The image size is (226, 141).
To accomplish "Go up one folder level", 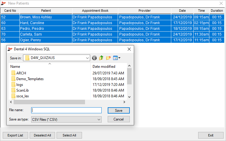I will pyautogui.click(x=101, y=58).
